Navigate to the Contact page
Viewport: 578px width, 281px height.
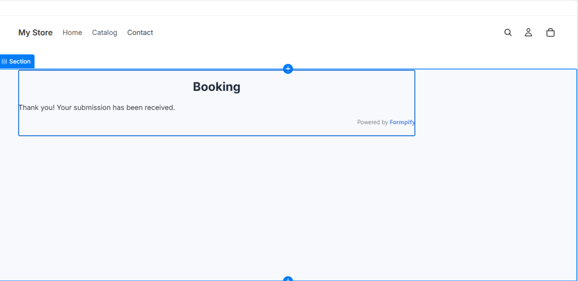[140, 33]
